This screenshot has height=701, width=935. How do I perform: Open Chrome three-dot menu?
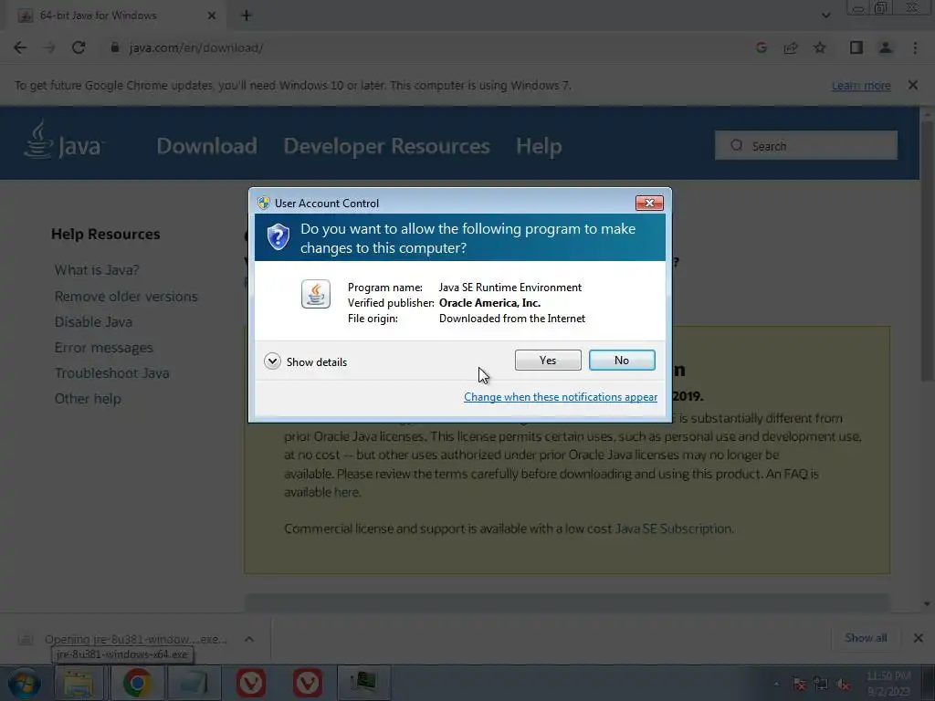(x=915, y=47)
